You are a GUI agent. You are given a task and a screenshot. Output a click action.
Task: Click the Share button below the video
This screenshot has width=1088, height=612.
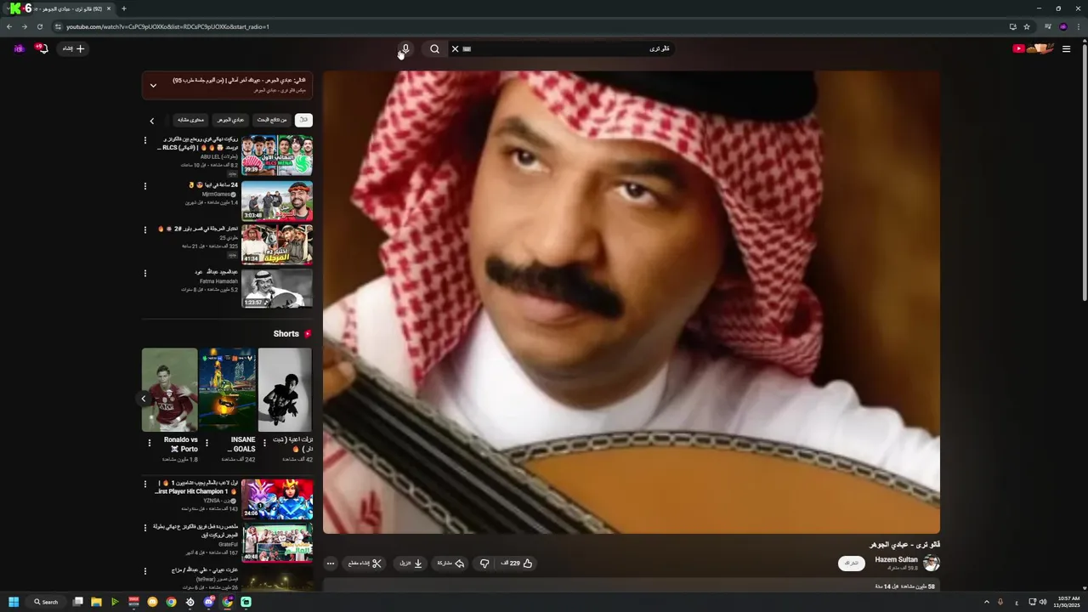pos(451,564)
